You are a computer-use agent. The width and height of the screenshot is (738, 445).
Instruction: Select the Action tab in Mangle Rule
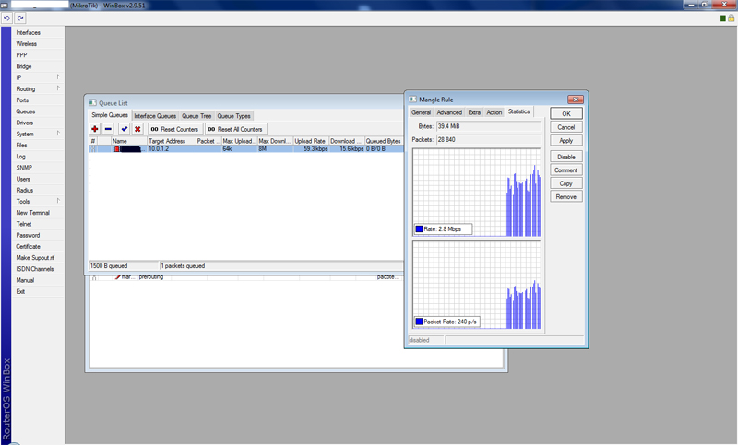494,112
